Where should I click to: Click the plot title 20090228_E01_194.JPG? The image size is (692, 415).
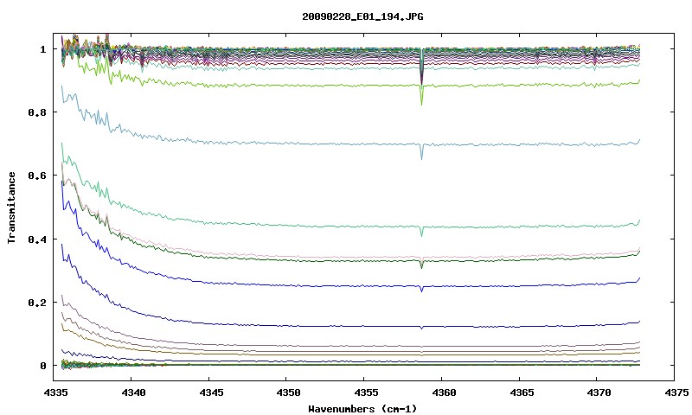click(362, 16)
